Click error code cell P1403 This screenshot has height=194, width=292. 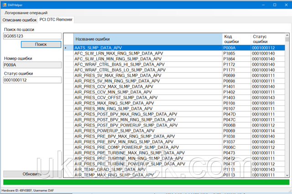[x=236, y=98]
